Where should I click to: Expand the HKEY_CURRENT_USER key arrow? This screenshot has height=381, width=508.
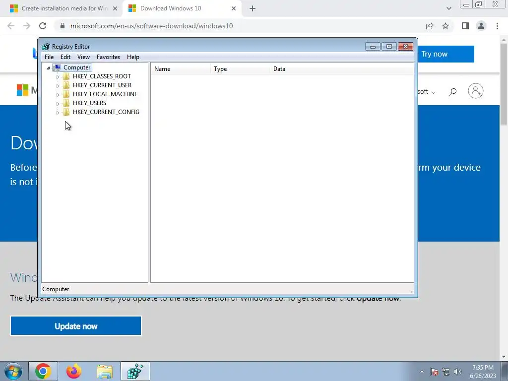coord(58,85)
